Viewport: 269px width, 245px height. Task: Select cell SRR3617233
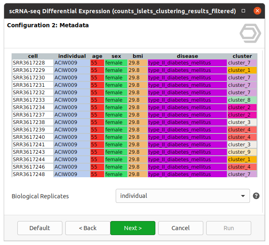[33, 100]
